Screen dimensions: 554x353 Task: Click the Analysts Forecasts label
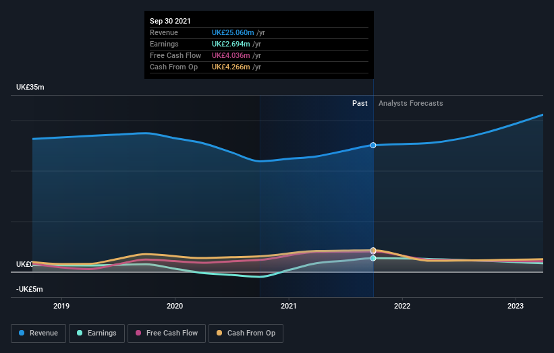410,103
